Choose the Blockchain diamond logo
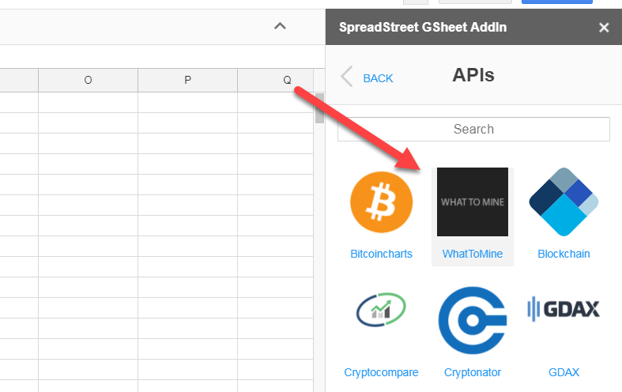The width and height of the screenshot is (622, 392). (564, 202)
